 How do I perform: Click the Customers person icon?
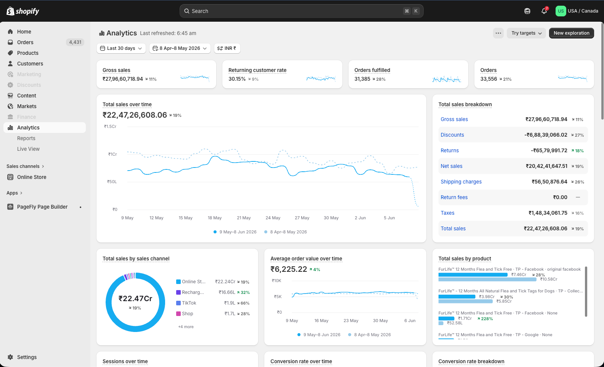10,64
